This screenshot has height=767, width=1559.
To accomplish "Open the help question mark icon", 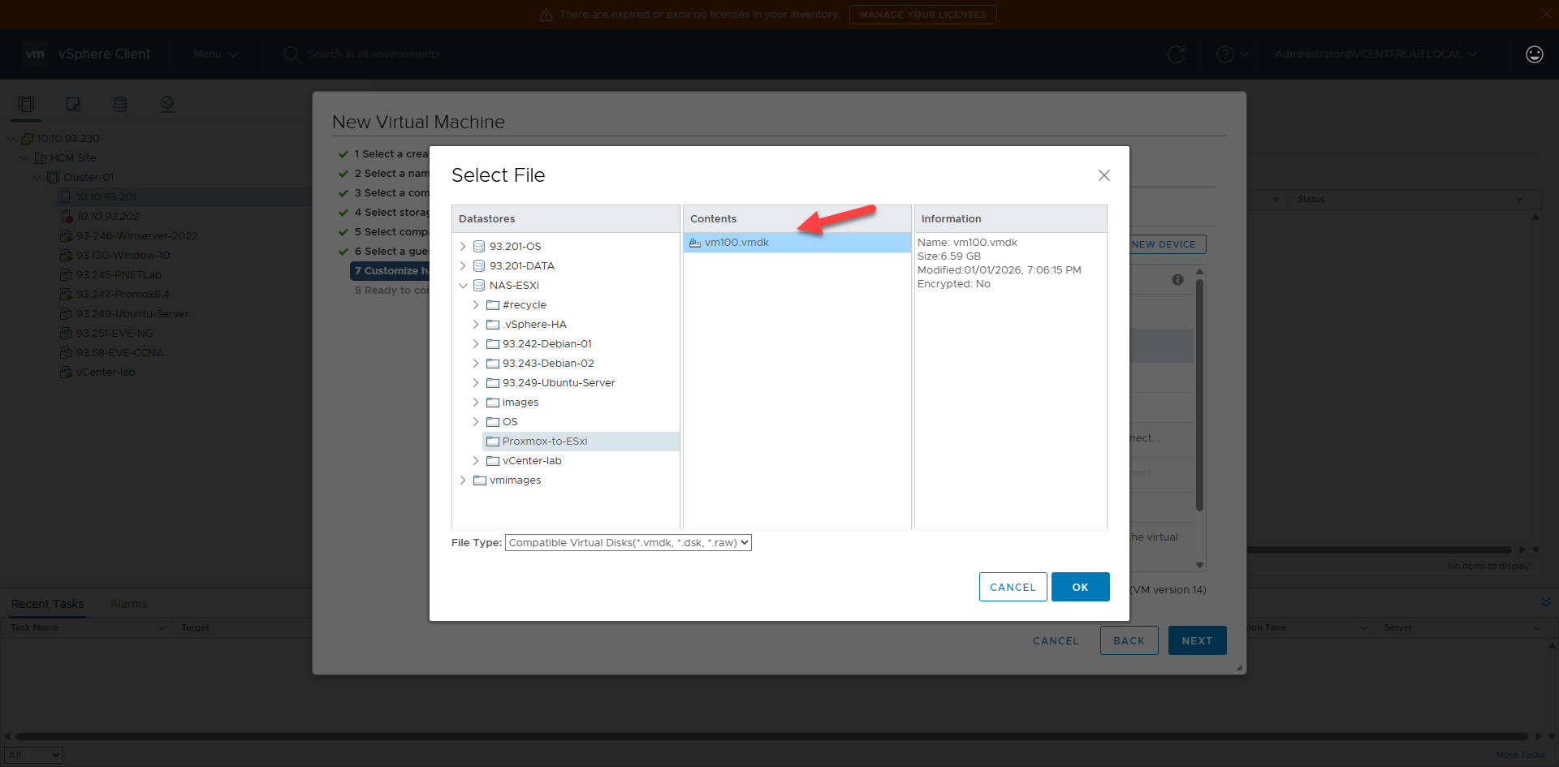I will (x=1224, y=54).
